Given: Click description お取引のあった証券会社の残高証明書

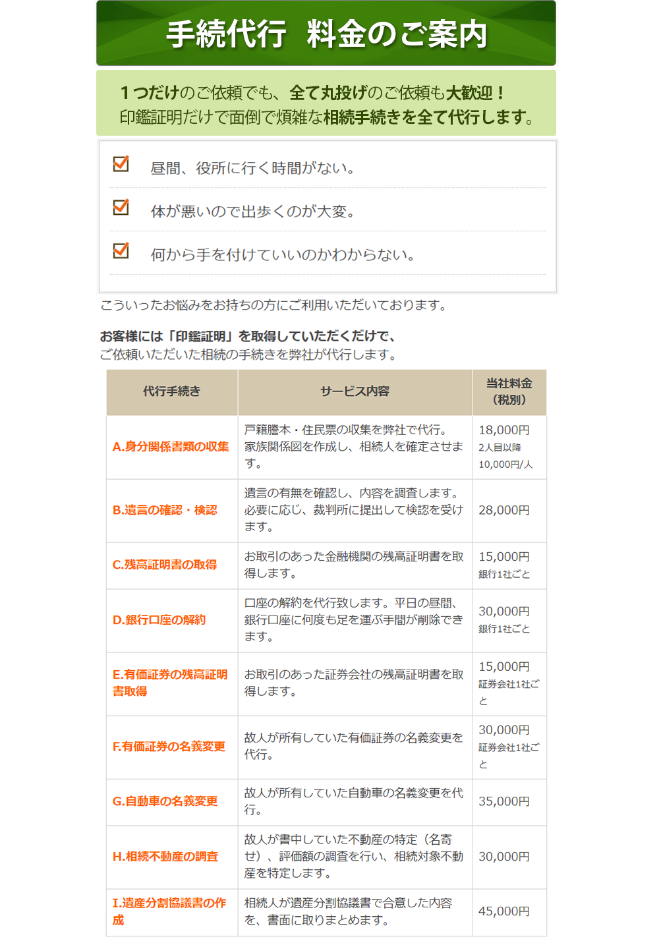Looking at the screenshot, I should coord(354,683).
